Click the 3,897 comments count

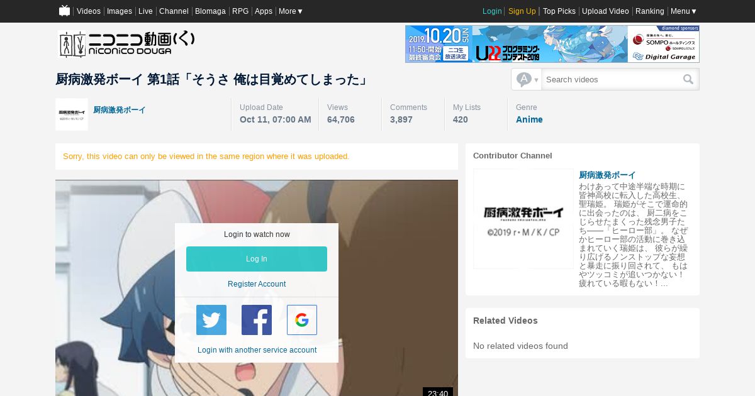click(x=401, y=119)
